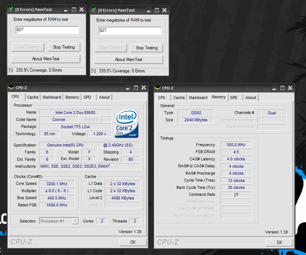Open the Processor #1 selection dropdown
This screenshot has width=306, height=255.
pyautogui.click(x=75, y=221)
